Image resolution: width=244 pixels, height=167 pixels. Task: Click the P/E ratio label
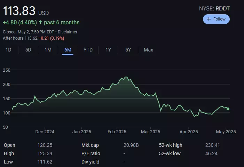click(x=91, y=154)
